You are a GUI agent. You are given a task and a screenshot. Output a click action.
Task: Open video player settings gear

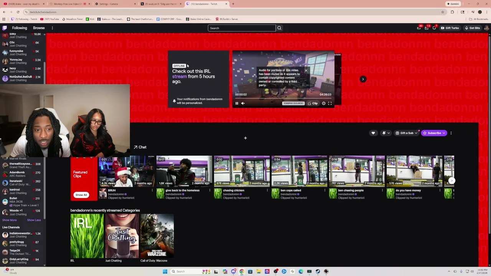(x=324, y=103)
